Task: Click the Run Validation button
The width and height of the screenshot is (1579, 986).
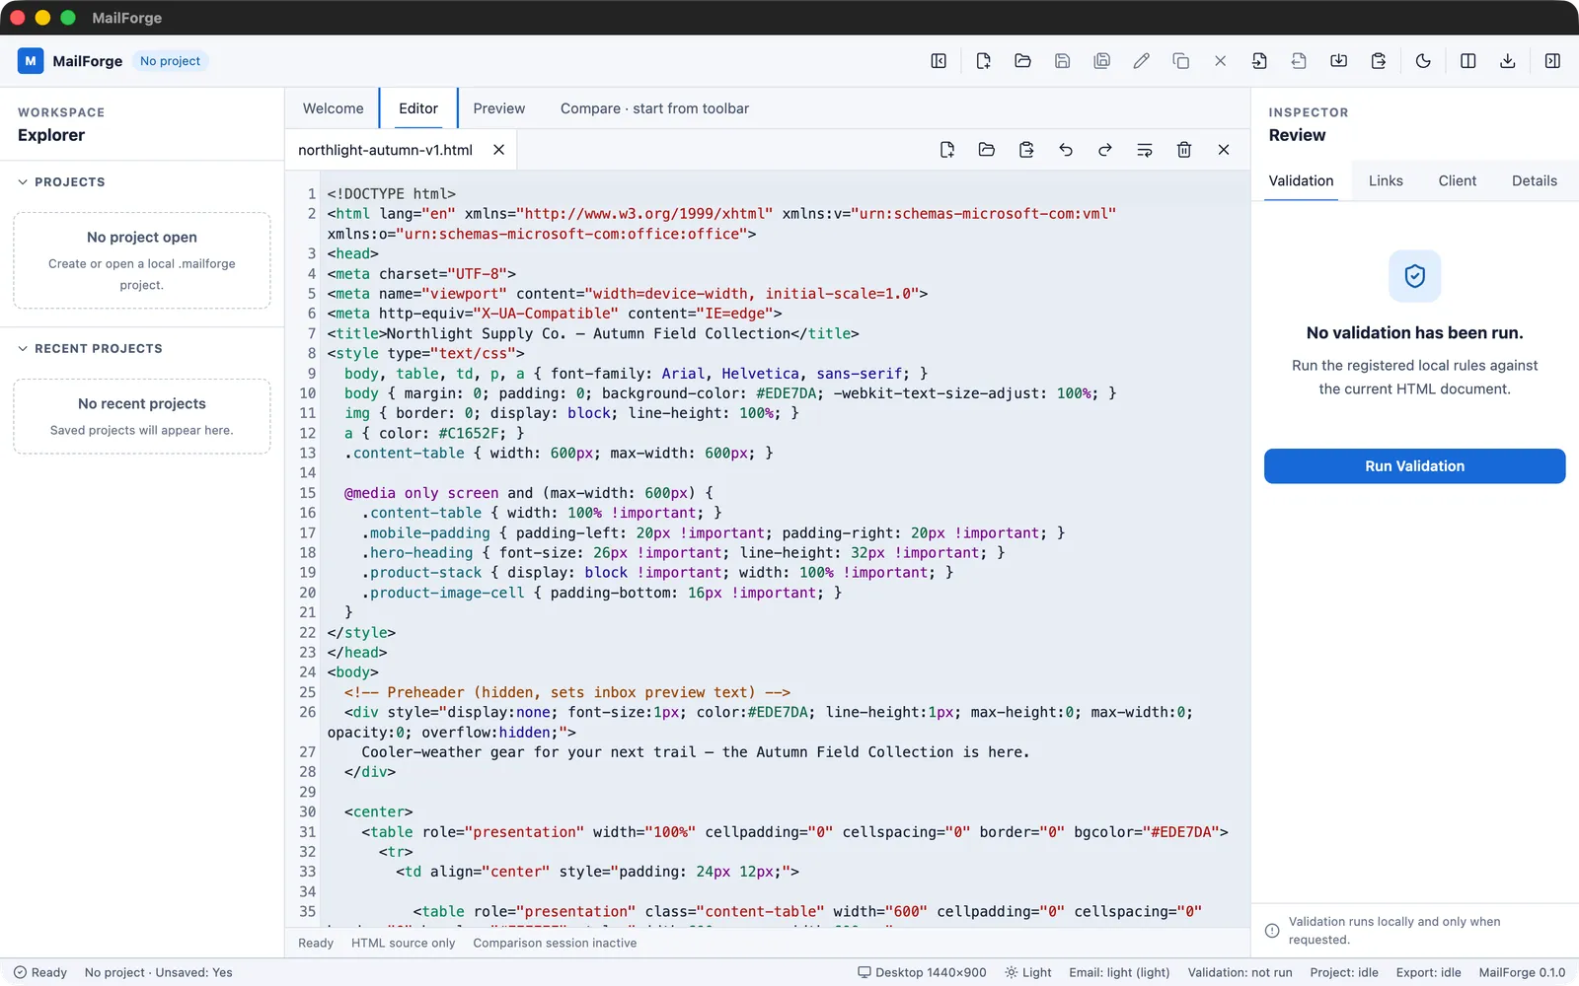Action: [1414, 466]
